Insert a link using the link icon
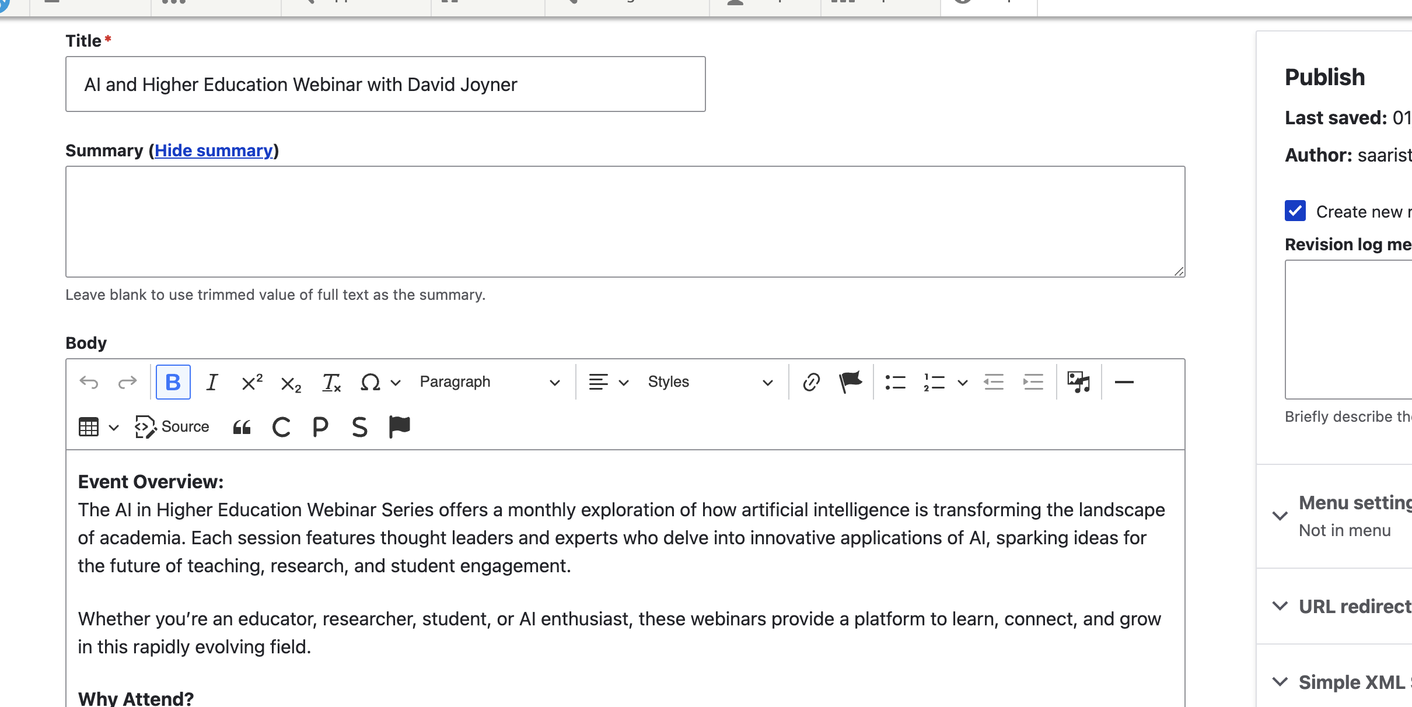The width and height of the screenshot is (1412, 707). (x=811, y=383)
